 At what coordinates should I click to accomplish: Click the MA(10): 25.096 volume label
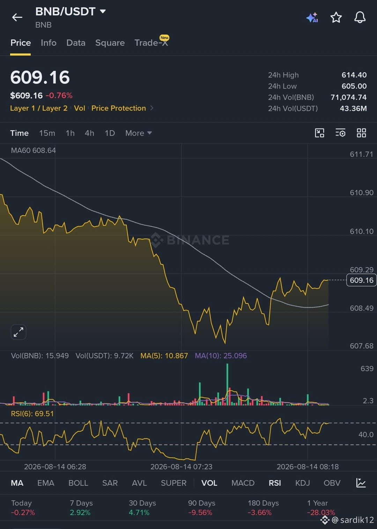coord(221,356)
